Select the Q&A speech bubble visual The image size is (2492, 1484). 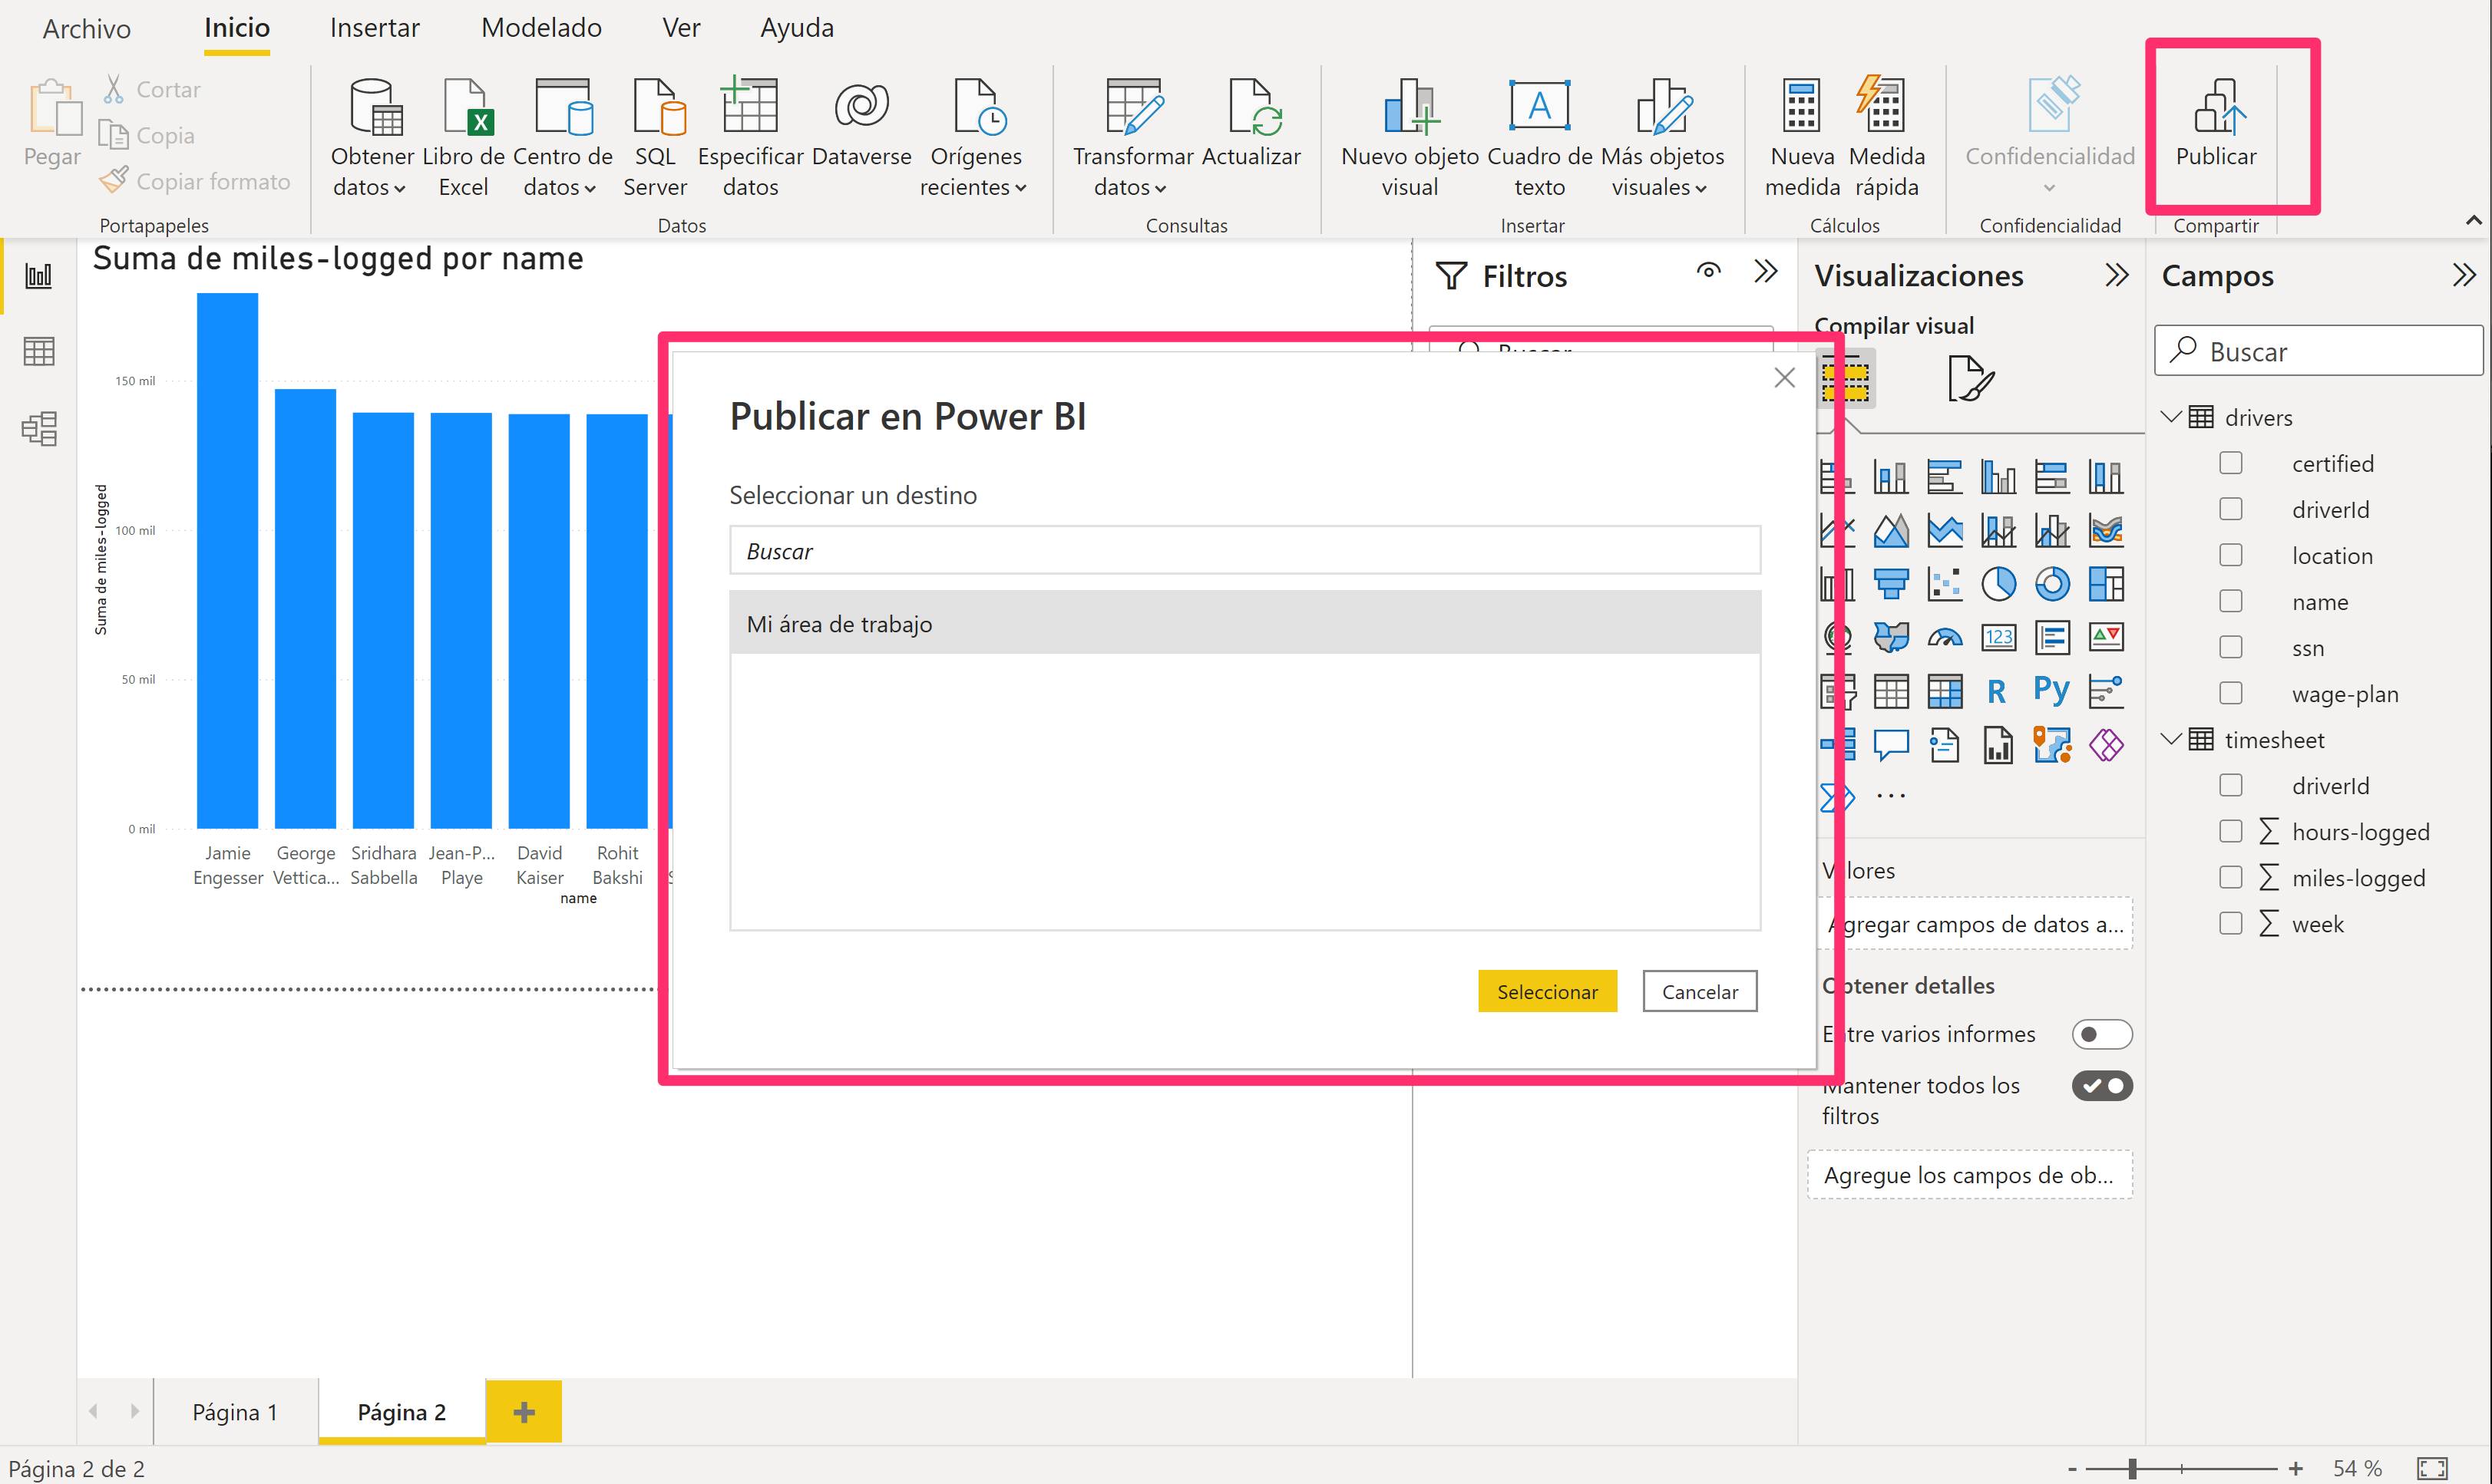point(1891,745)
